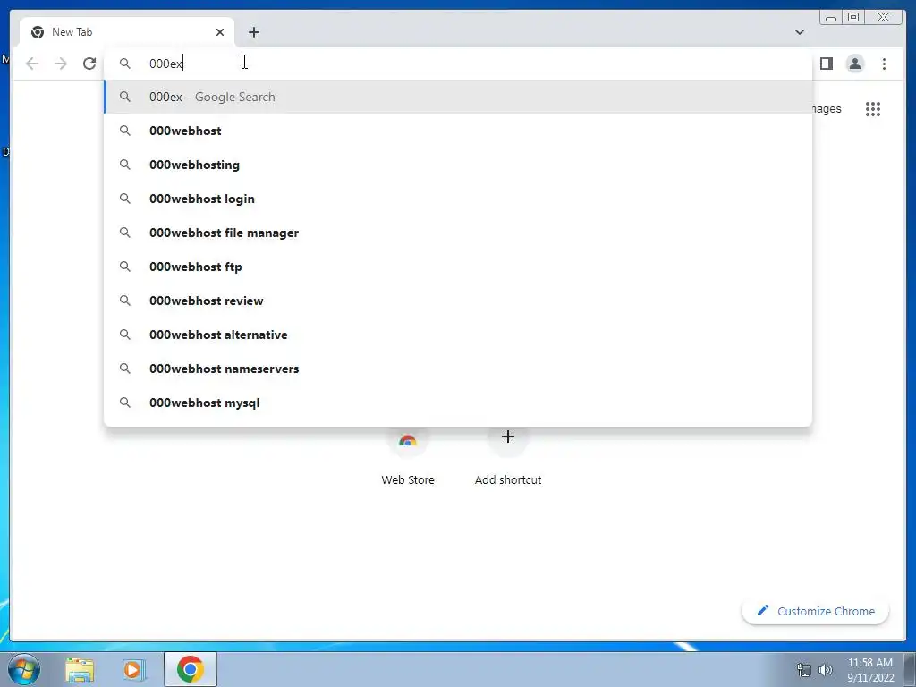Select '000webhost login' suggestion
Image resolution: width=916 pixels, height=687 pixels.
coord(458,199)
